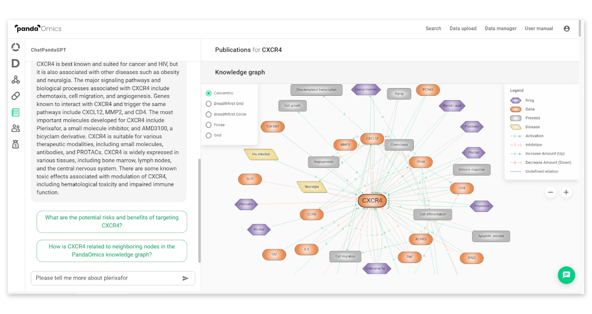Open the user account profile icon

click(x=567, y=29)
